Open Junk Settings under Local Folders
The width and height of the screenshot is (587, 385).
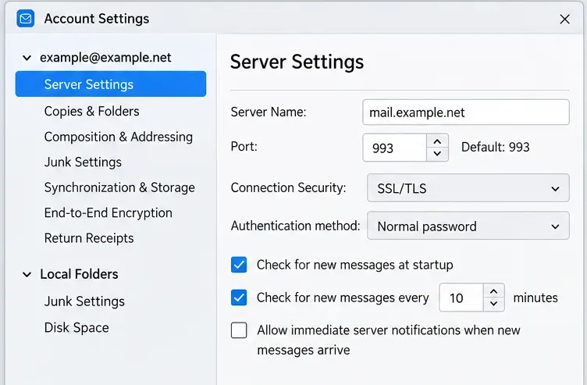click(84, 301)
